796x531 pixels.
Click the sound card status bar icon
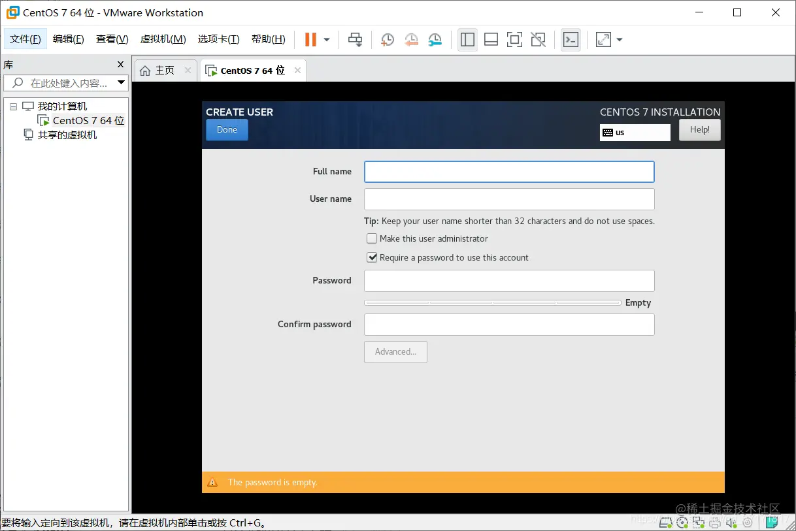click(x=731, y=523)
